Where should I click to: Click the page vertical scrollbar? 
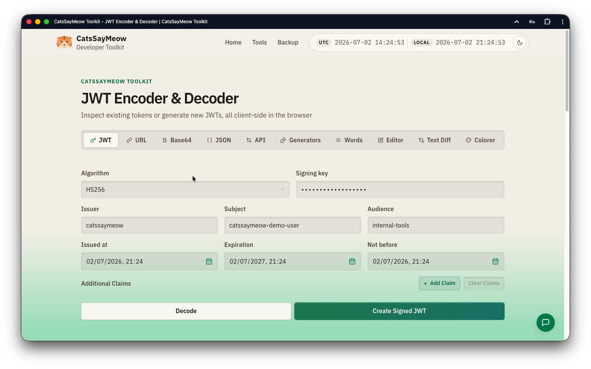point(567,71)
